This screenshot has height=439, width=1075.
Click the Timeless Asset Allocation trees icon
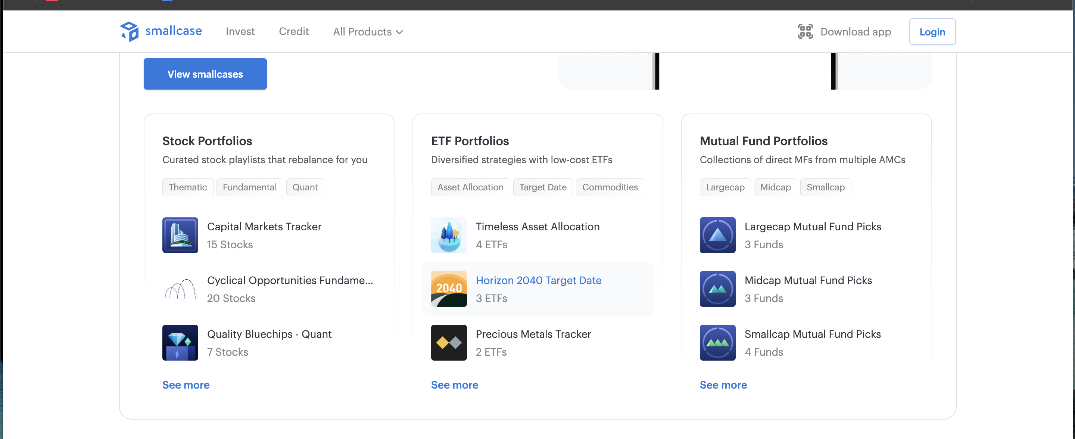449,235
